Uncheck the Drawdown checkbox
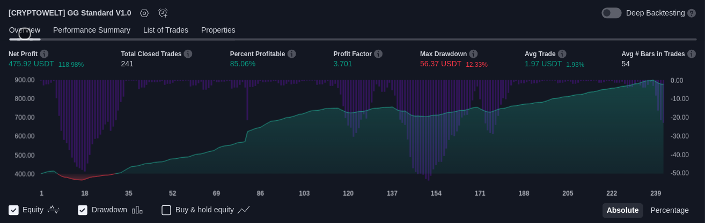Image resolution: width=705 pixels, height=223 pixels. point(83,210)
